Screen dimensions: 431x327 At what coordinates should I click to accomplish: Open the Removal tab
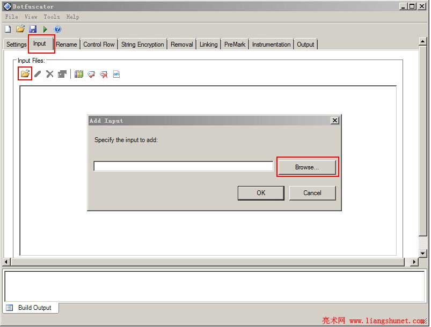(182, 44)
